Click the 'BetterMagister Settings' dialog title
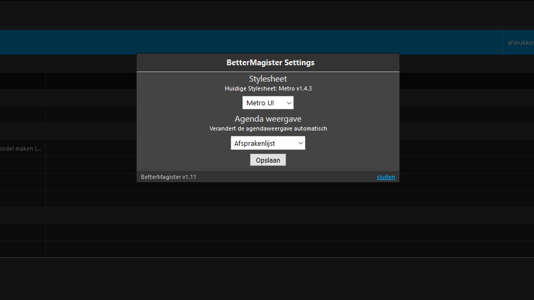The image size is (534, 300). (270, 63)
